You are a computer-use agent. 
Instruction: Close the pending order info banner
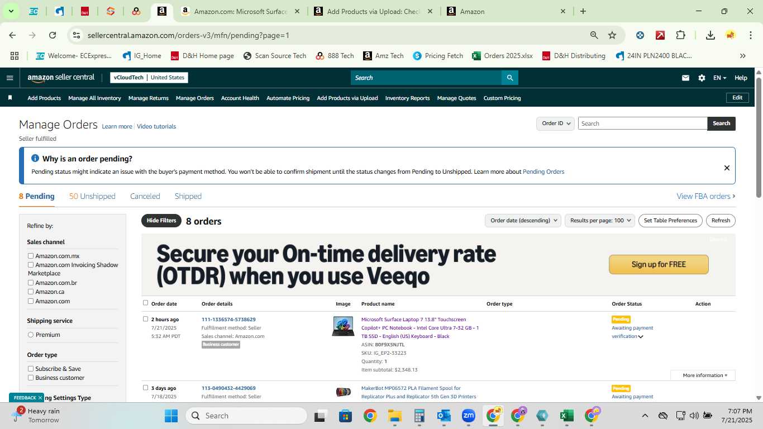point(727,168)
